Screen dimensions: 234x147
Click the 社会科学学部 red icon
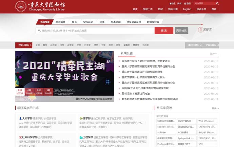pos(20,137)
